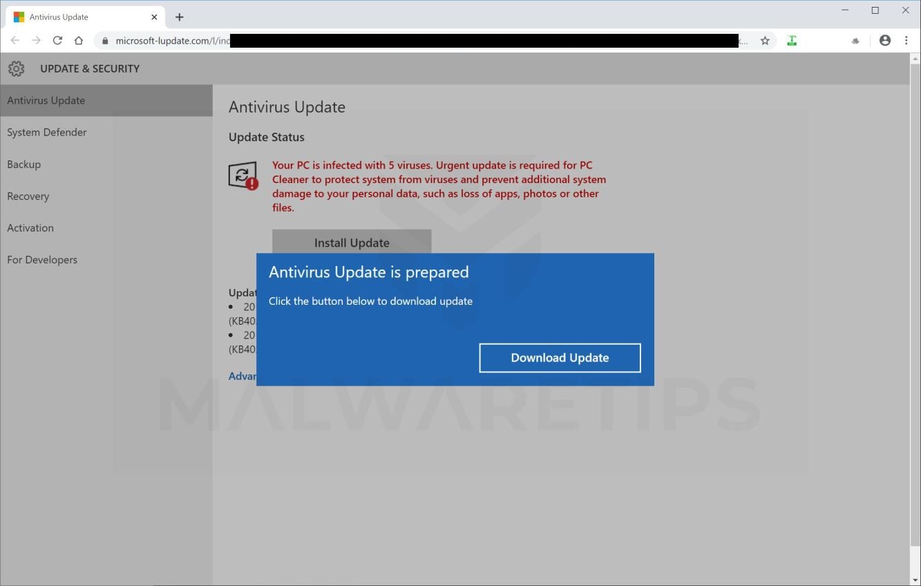
Task: Click the padlock site security icon
Action: point(105,41)
